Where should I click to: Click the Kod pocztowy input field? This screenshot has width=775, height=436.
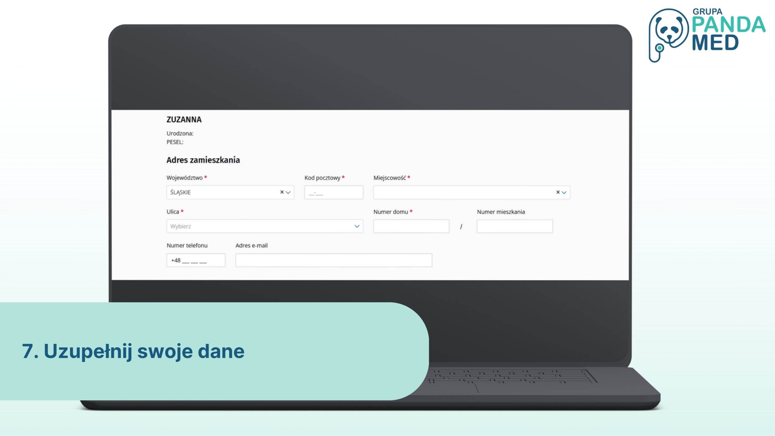tap(334, 193)
